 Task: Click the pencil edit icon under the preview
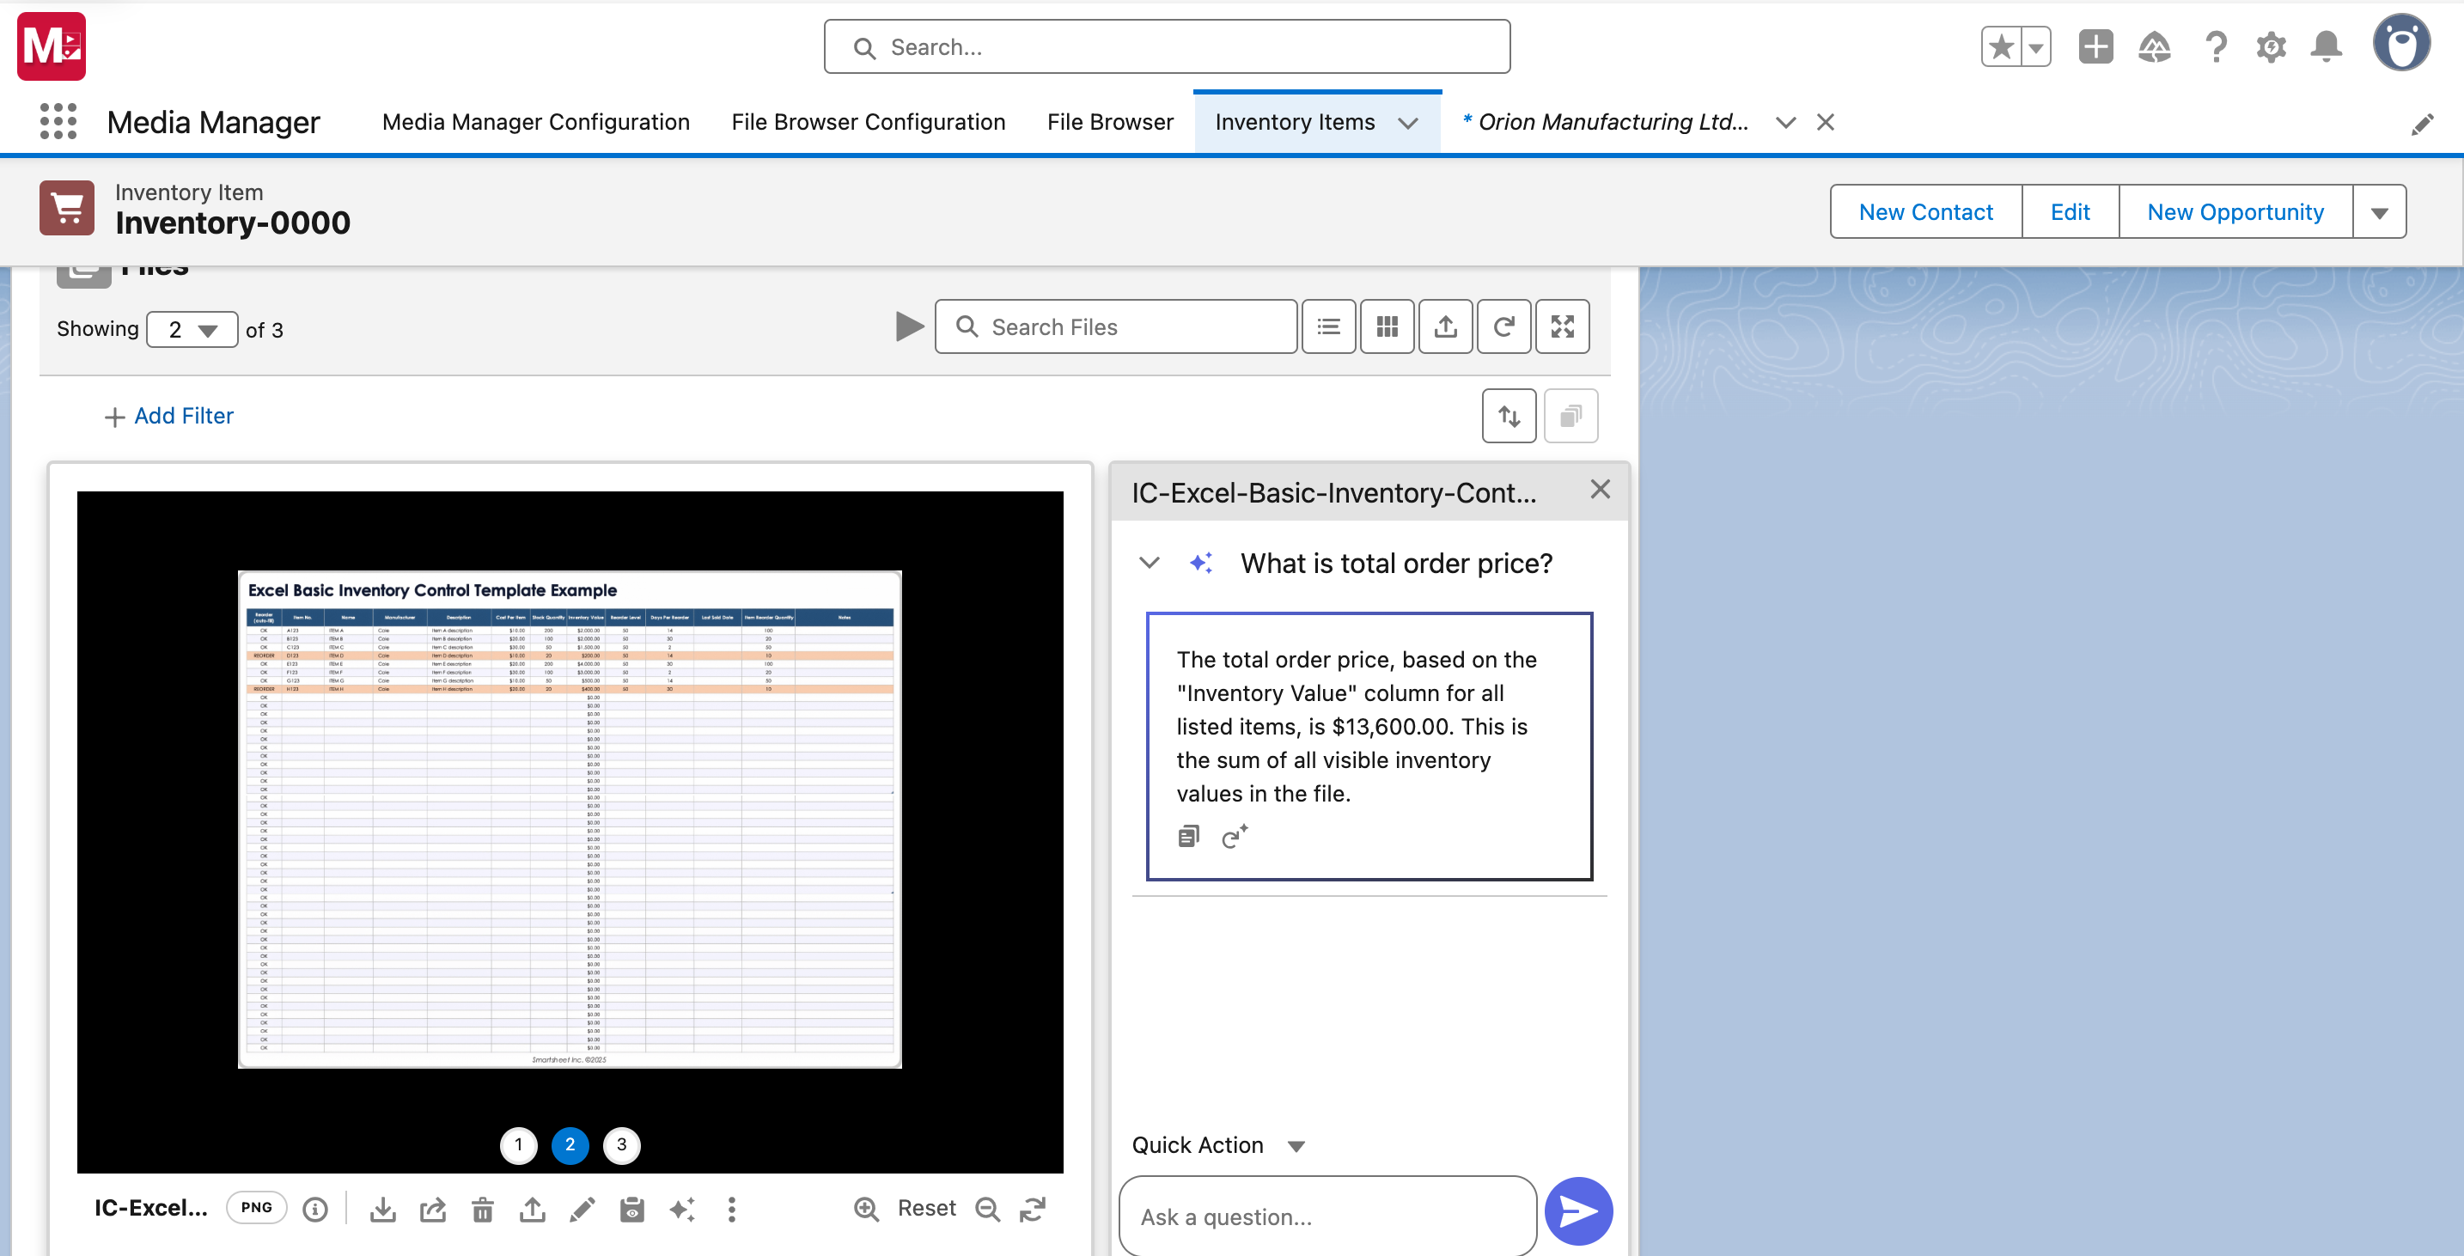pos(582,1209)
